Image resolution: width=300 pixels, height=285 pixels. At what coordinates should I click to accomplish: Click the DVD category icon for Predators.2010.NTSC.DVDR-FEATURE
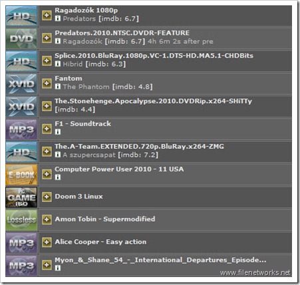pos(21,39)
